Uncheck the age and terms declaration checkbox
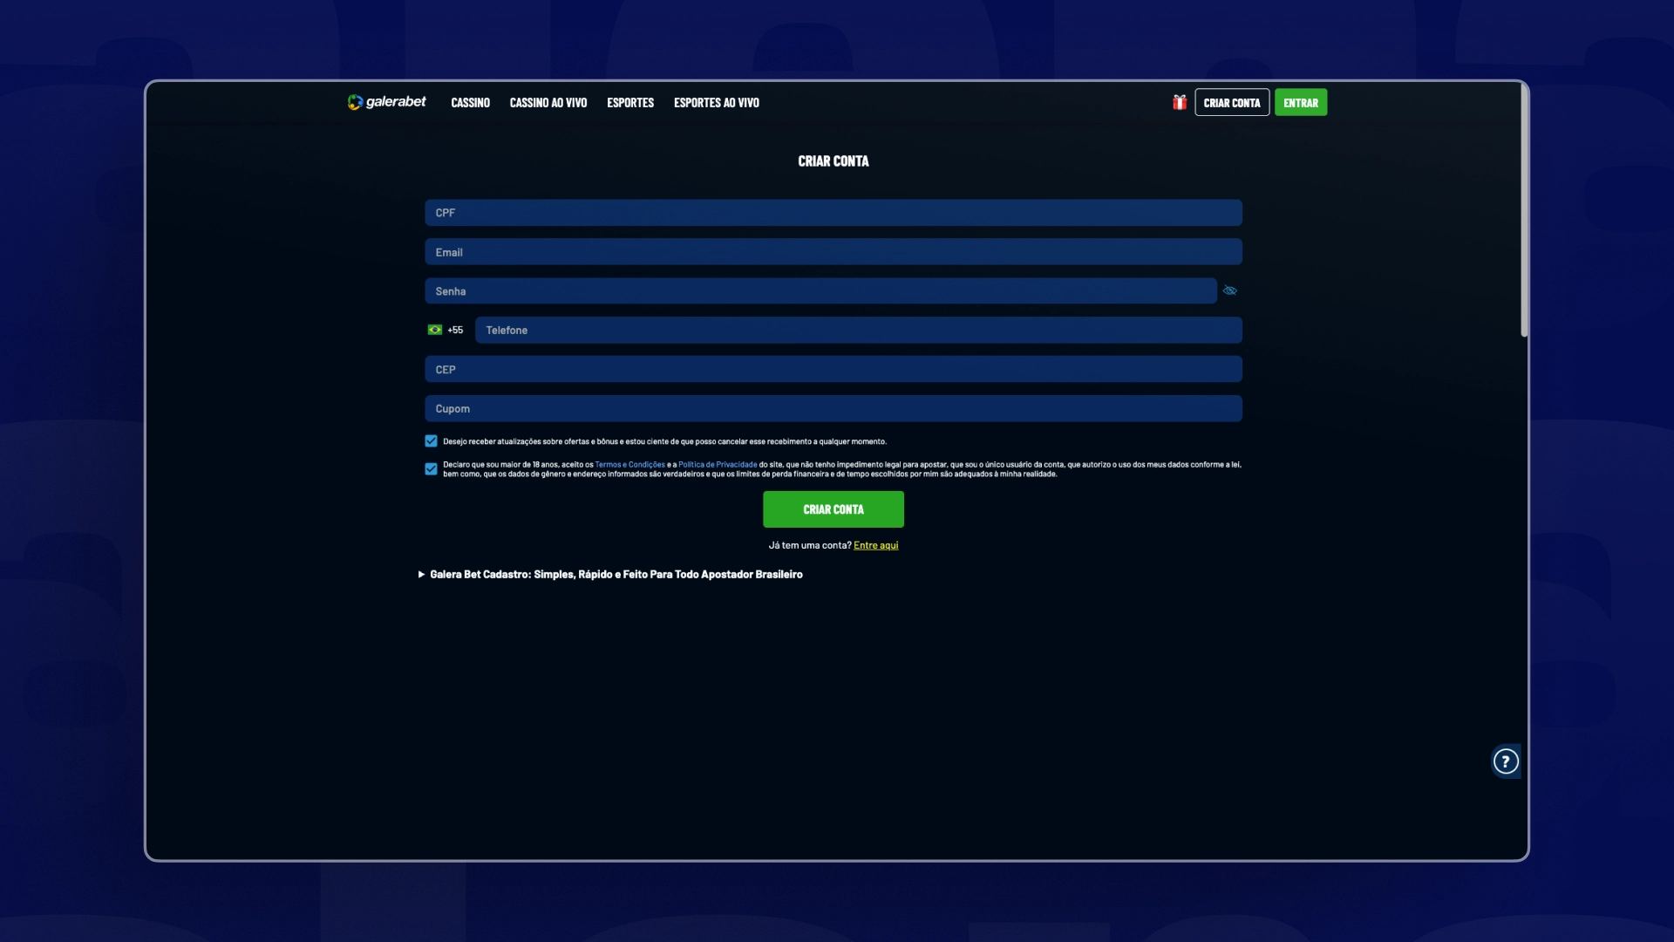 [x=431, y=469]
